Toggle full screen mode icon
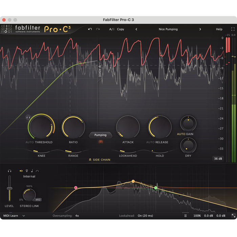 coord(233,29)
